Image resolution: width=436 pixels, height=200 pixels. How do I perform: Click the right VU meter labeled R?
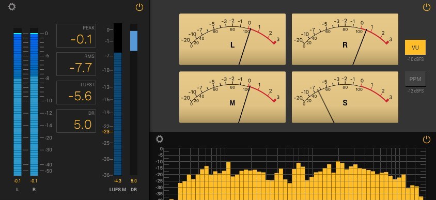[345, 39]
